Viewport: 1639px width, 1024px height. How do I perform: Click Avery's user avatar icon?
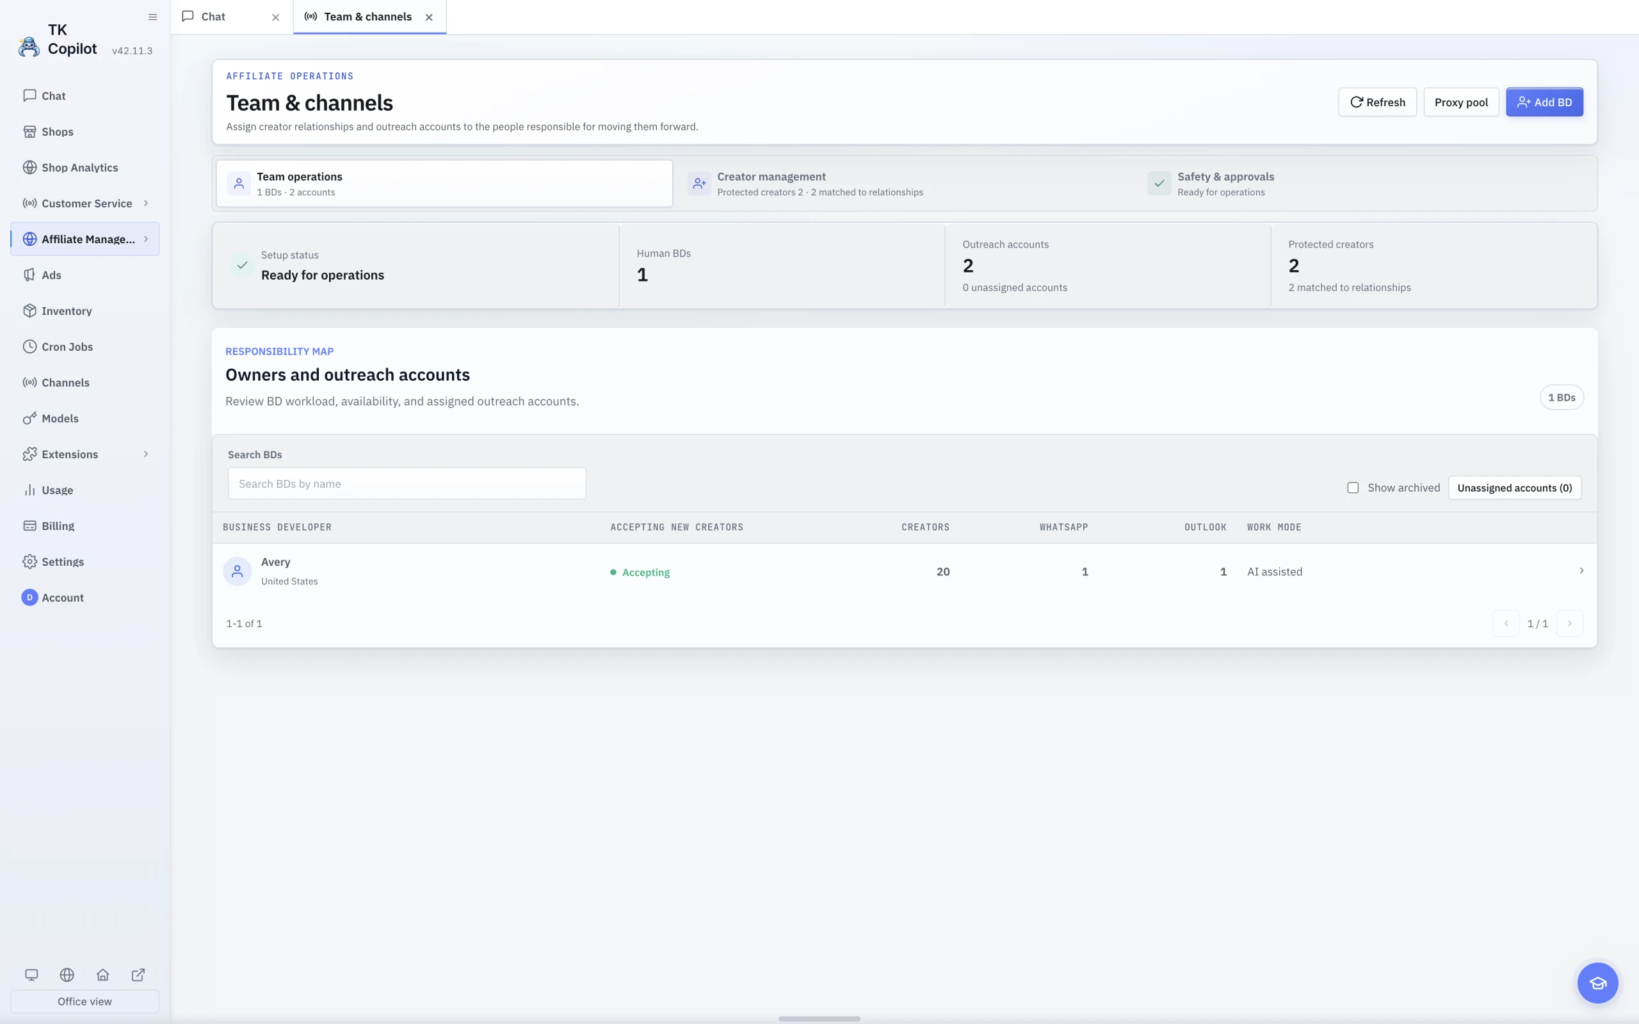point(237,572)
